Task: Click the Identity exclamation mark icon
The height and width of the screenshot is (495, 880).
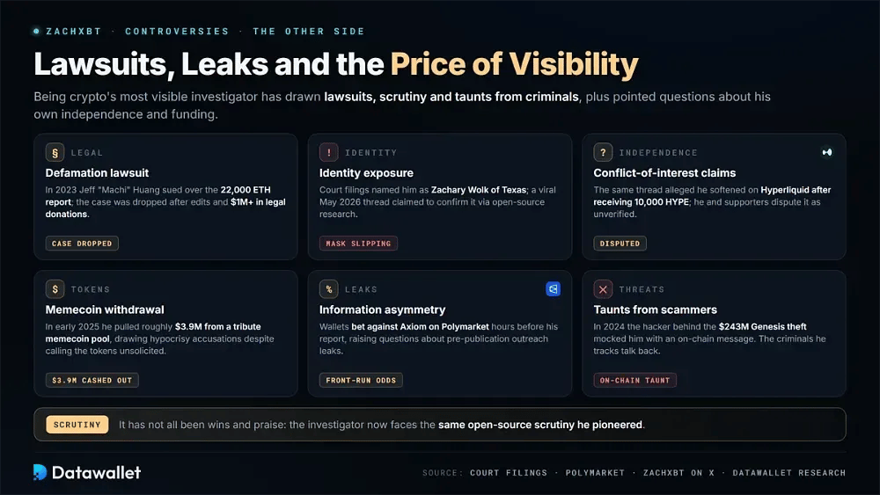Action: pyautogui.click(x=329, y=152)
